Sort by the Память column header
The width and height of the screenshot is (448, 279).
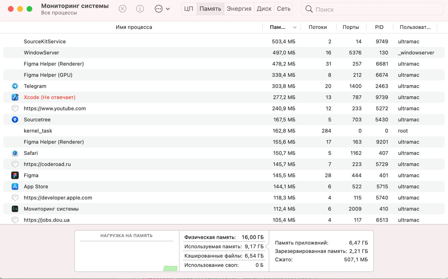tap(278, 27)
